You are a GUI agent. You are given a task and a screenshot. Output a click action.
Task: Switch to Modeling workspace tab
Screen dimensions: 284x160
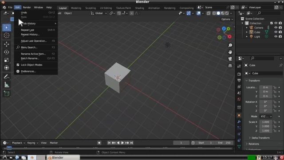(76, 8)
